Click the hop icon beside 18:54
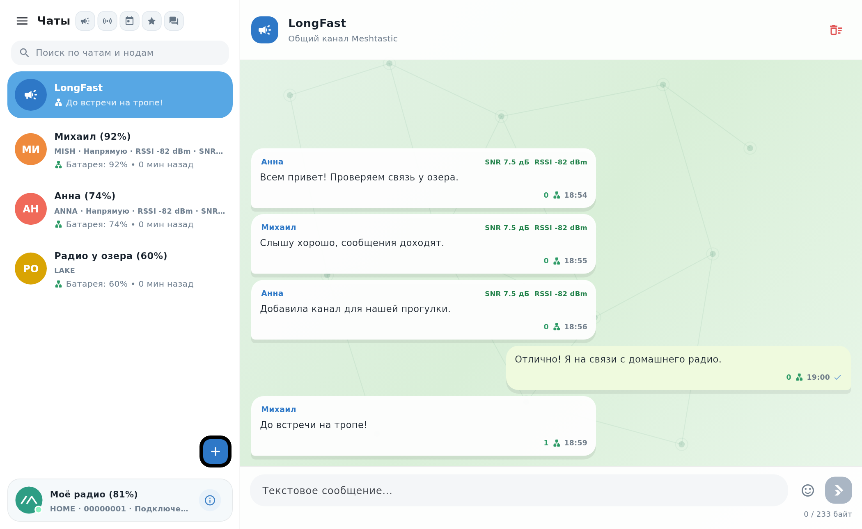The width and height of the screenshot is (862, 529). [557, 195]
